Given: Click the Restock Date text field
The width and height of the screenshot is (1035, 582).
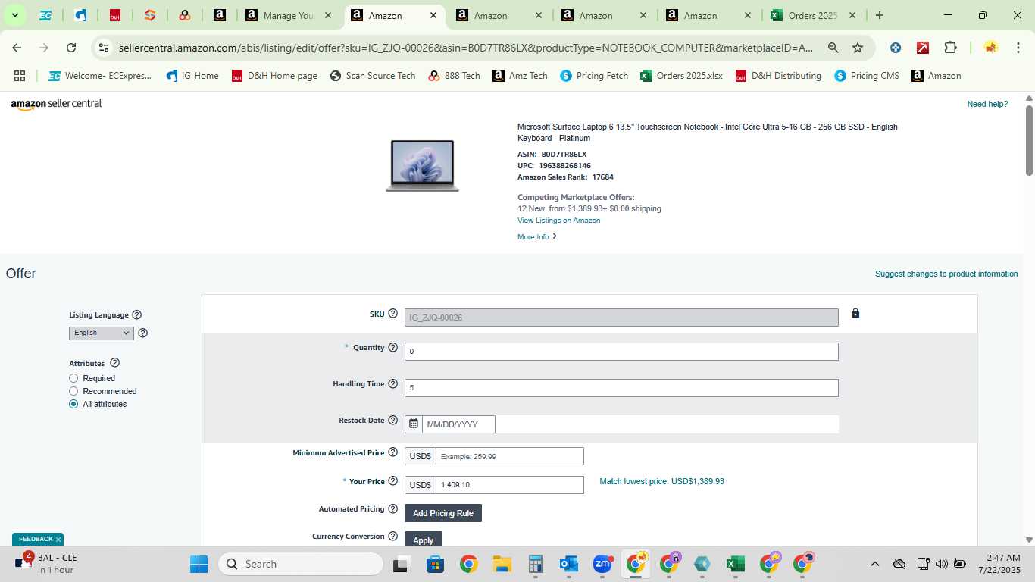Looking at the screenshot, I should (x=458, y=424).
